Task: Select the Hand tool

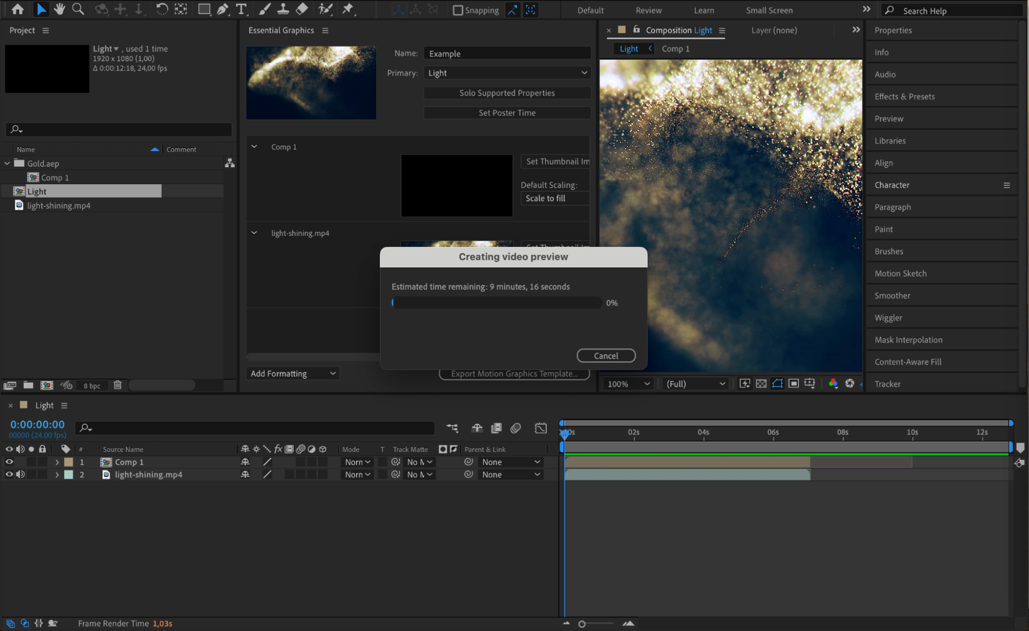Action: pos(59,9)
